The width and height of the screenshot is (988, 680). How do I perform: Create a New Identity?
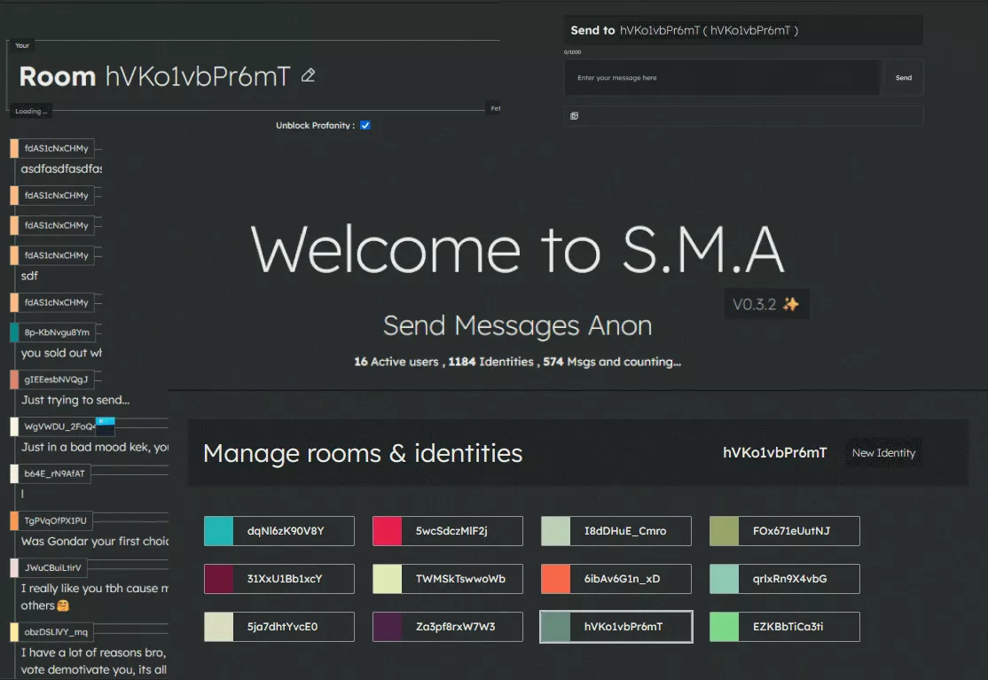point(883,453)
